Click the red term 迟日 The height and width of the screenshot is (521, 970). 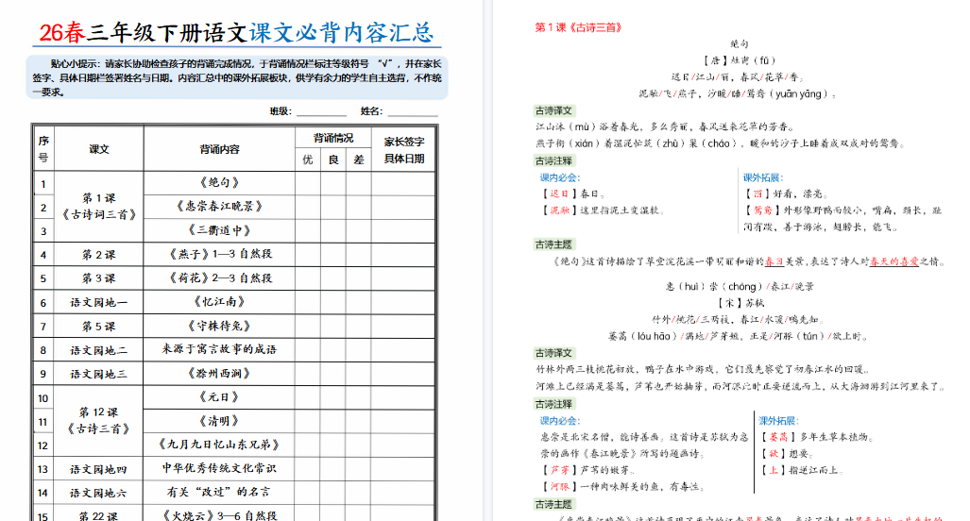[x=559, y=194]
